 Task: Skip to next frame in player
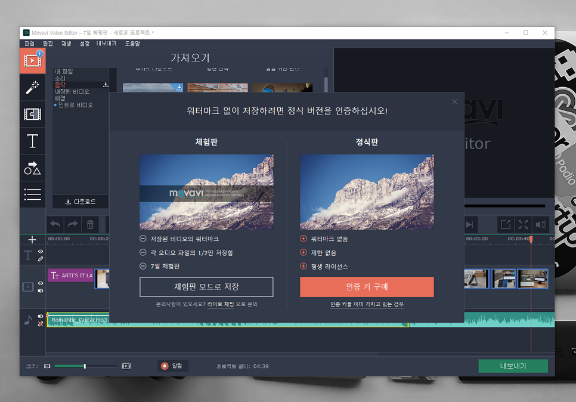[x=470, y=224]
